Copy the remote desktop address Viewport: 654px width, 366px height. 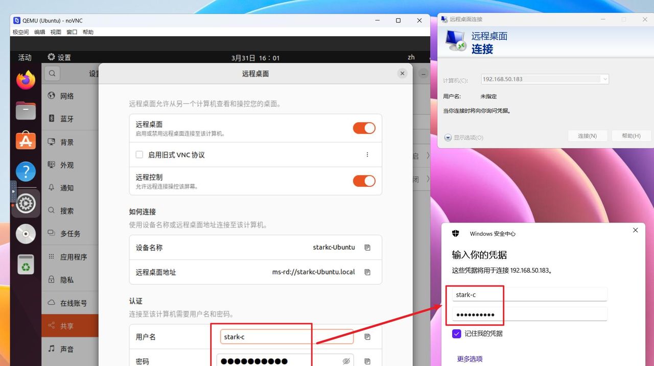point(367,272)
